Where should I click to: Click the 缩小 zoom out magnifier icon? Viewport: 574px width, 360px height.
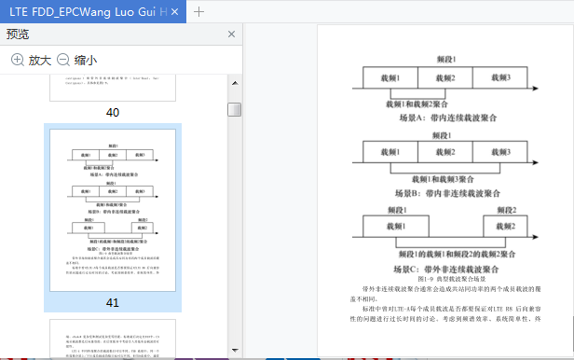point(63,60)
